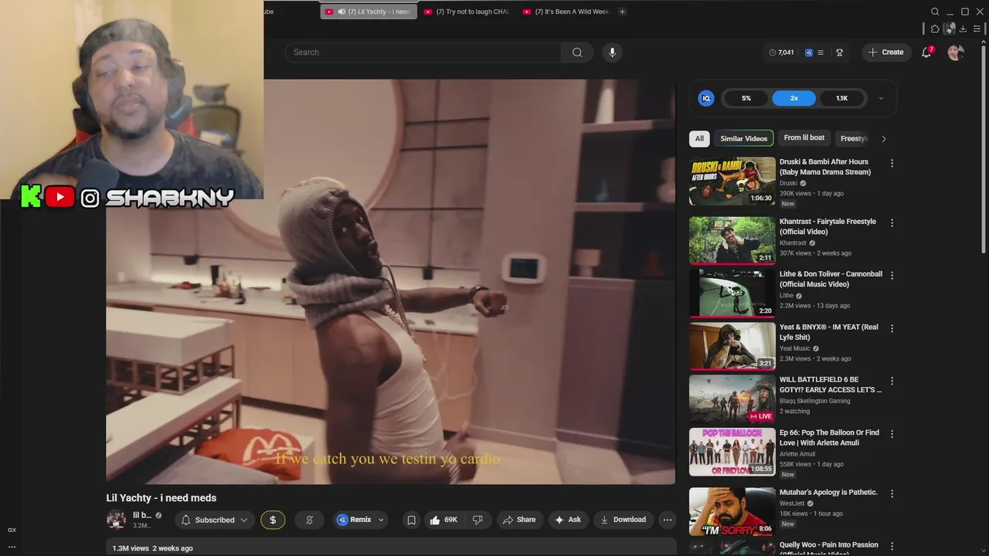
Task: Open more actions ellipsis under video
Action: pyautogui.click(x=668, y=520)
